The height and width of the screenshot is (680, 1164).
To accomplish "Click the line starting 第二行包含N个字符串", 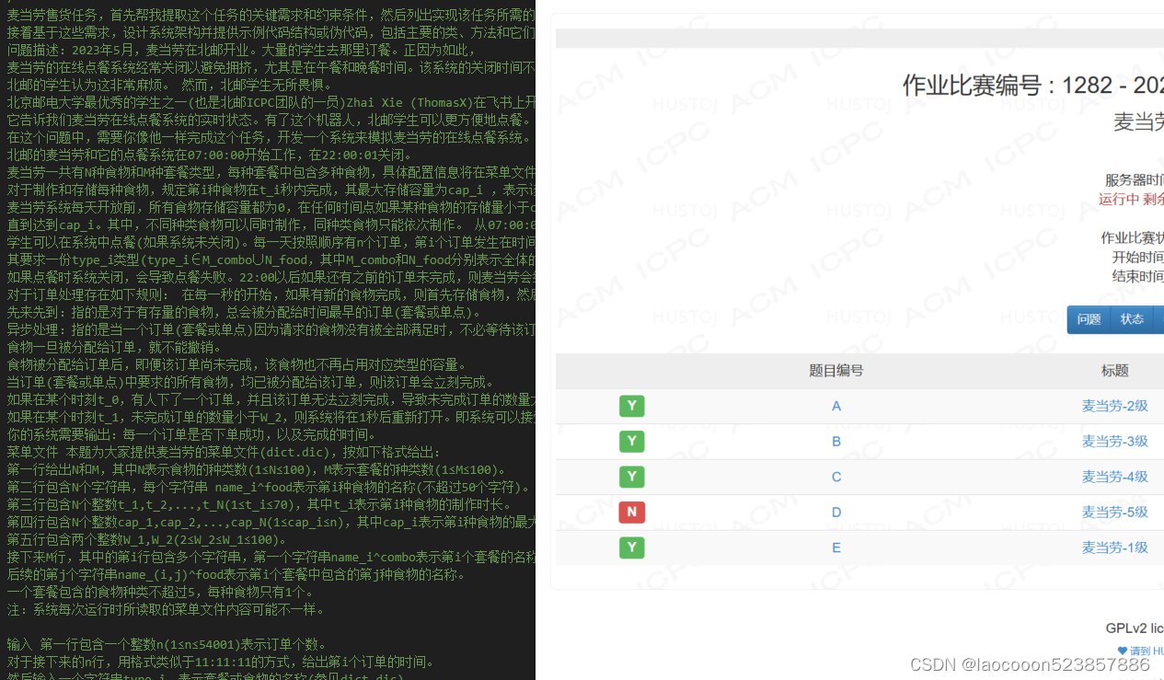I will coord(269,487).
